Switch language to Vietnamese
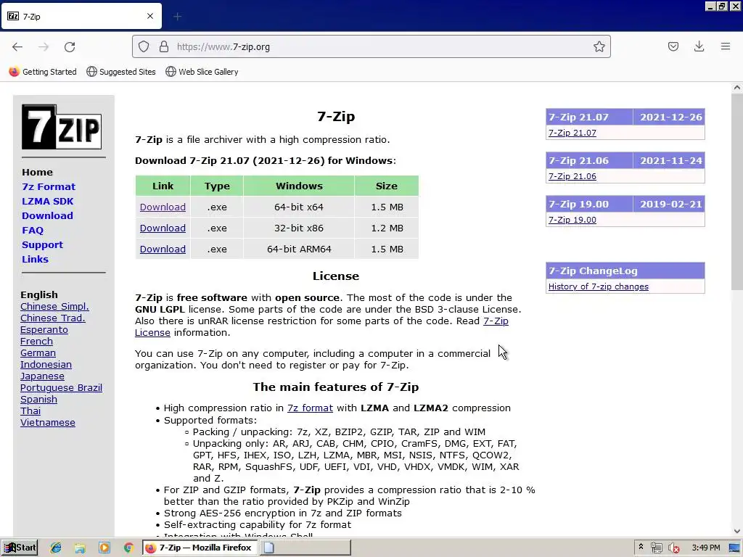The height and width of the screenshot is (557, 743). [48, 423]
